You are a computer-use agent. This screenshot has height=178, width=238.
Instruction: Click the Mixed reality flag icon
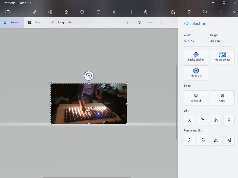[x=139, y=23]
